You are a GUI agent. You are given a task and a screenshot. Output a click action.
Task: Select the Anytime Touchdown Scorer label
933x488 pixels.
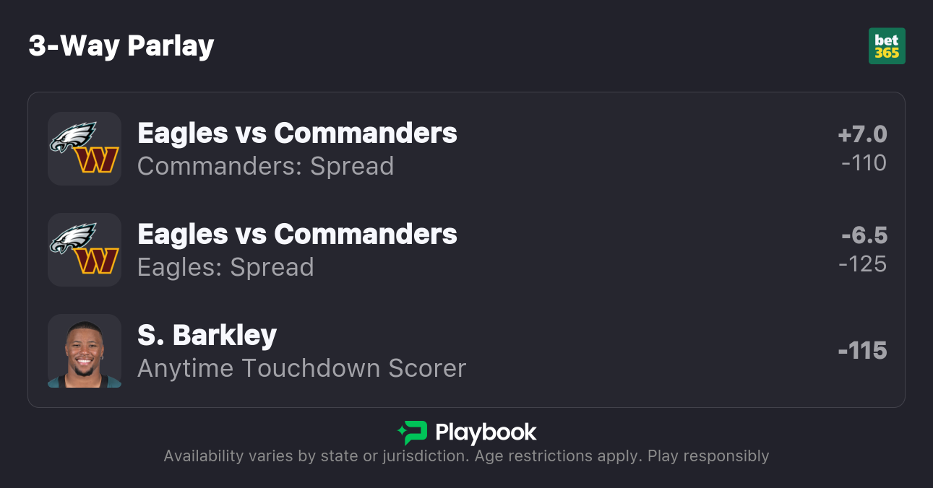point(301,368)
